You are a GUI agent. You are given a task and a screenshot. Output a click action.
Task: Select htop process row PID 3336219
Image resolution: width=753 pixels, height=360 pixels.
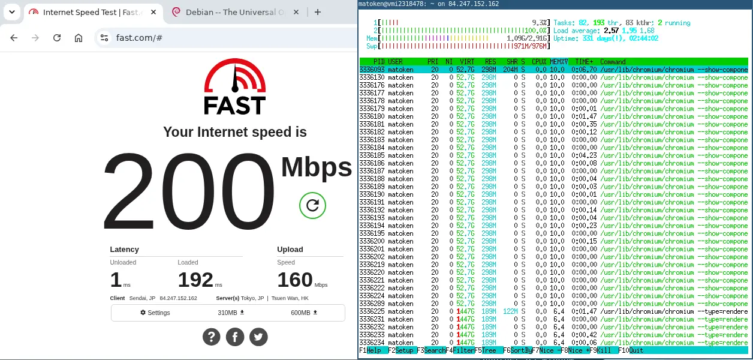[x=553, y=265]
